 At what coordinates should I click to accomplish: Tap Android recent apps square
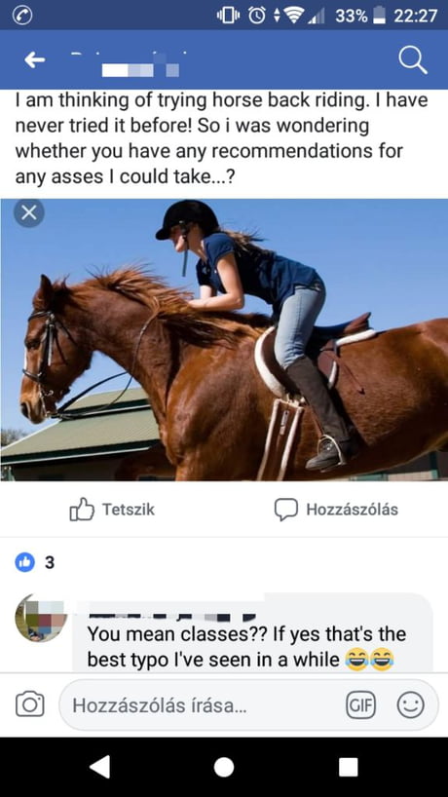point(349,767)
